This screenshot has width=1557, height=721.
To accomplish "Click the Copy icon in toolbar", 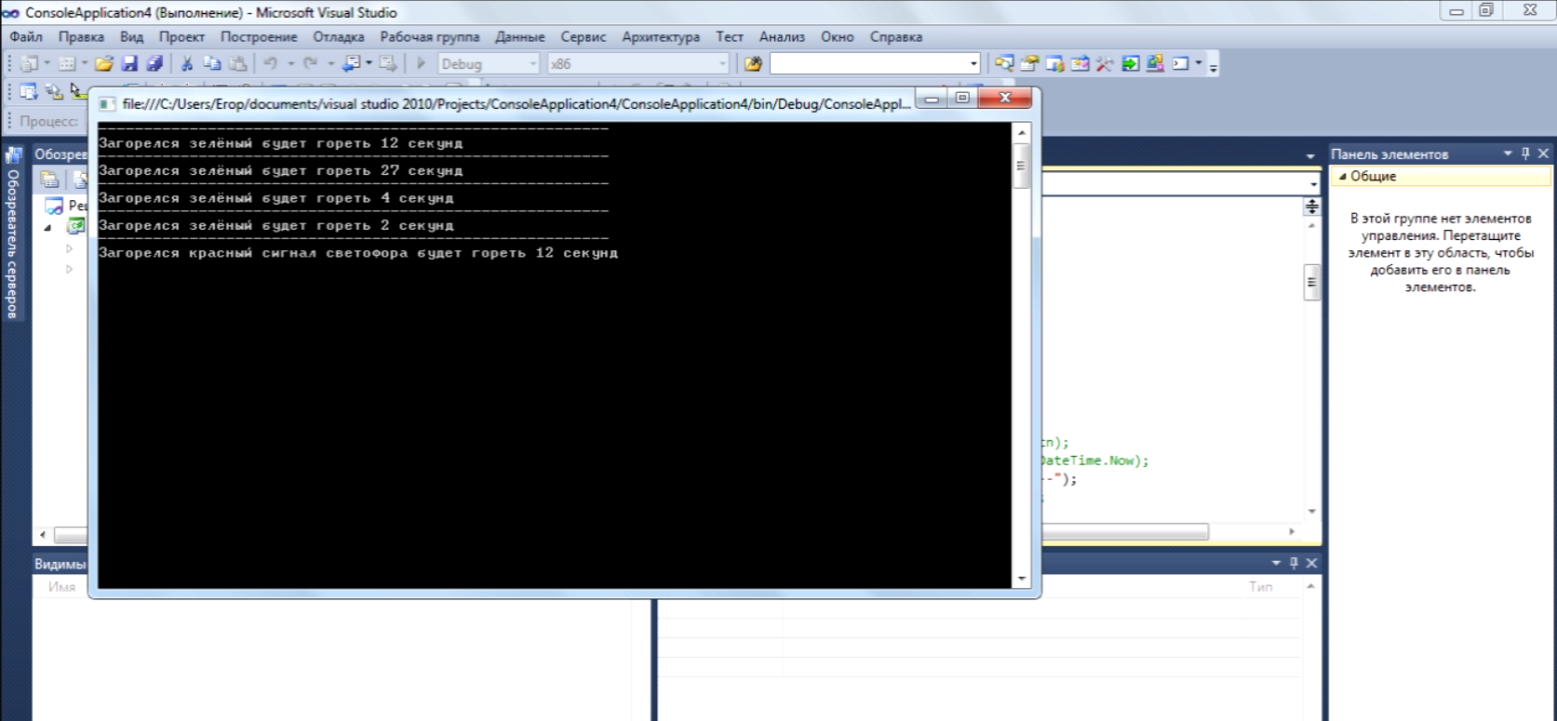I will tap(212, 64).
